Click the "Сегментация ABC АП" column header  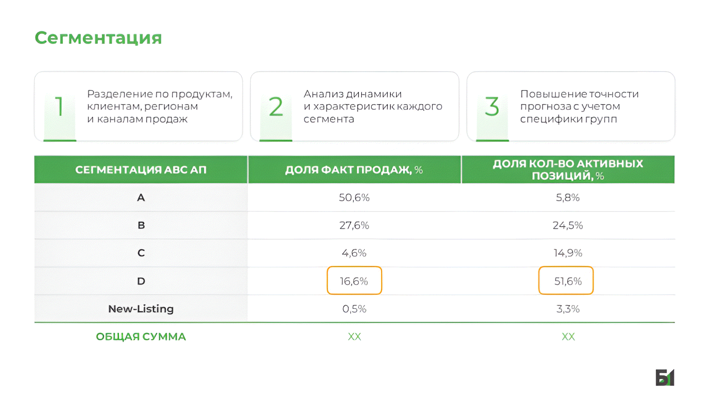click(141, 170)
